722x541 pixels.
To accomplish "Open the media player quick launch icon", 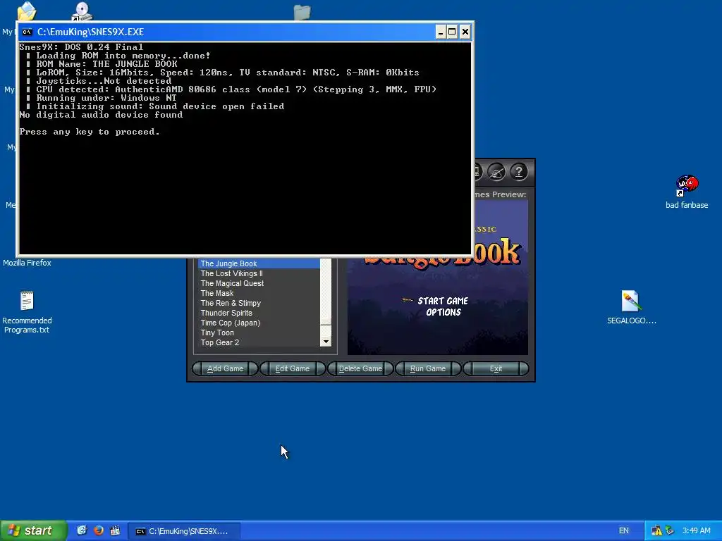I will (x=115, y=530).
